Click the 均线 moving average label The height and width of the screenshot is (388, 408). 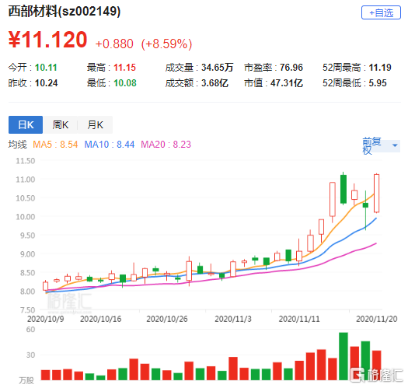pyautogui.click(x=17, y=145)
